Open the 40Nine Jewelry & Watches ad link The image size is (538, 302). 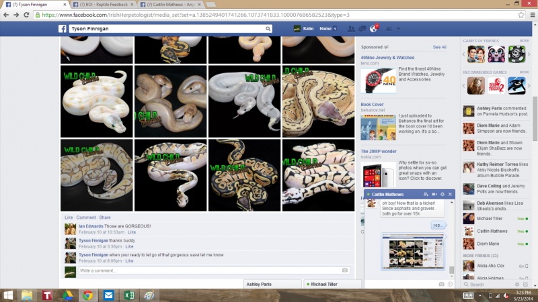tap(387, 58)
